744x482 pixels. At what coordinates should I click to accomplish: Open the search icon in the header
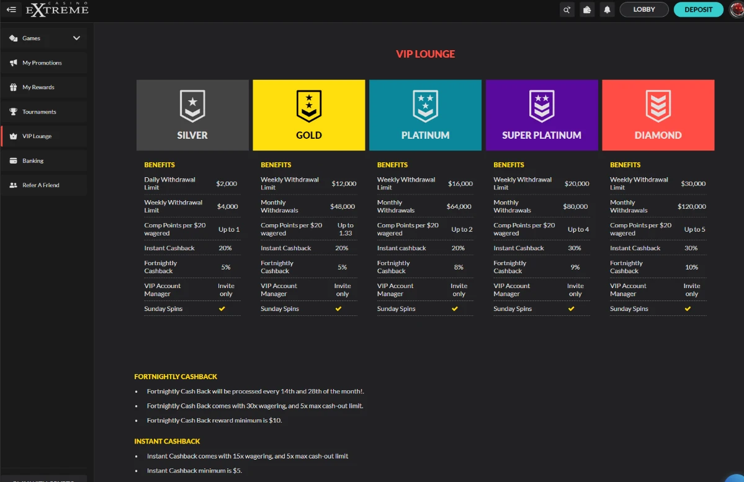coord(567,9)
